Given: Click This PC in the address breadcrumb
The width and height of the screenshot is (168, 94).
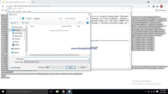Looking at the screenshot, I should 29,19.
